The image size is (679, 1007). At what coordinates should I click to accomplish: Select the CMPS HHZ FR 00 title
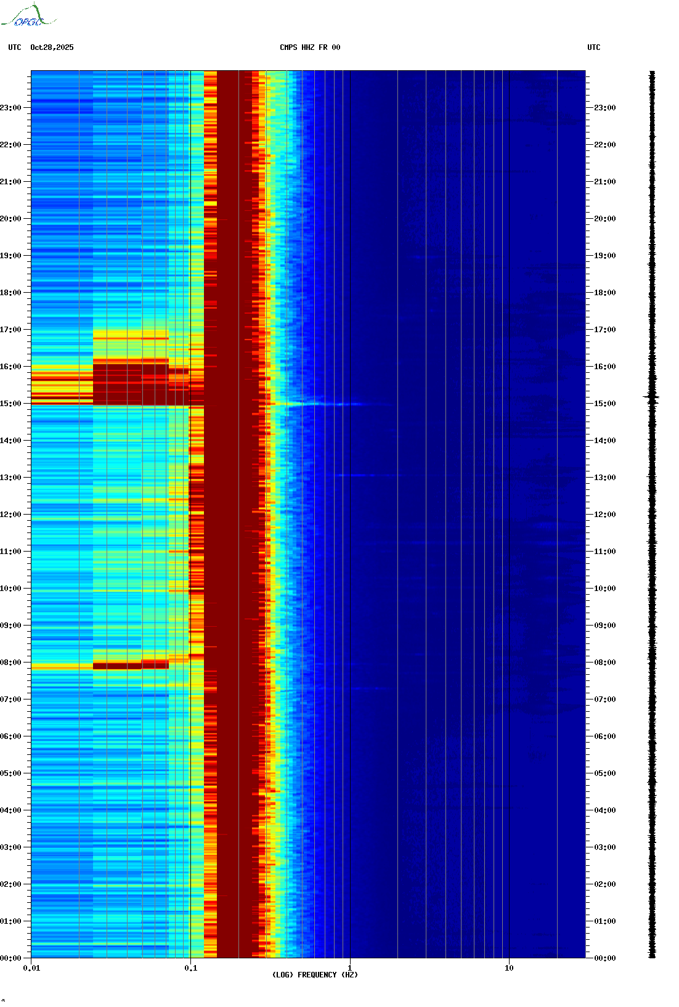(x=310, y=47)
